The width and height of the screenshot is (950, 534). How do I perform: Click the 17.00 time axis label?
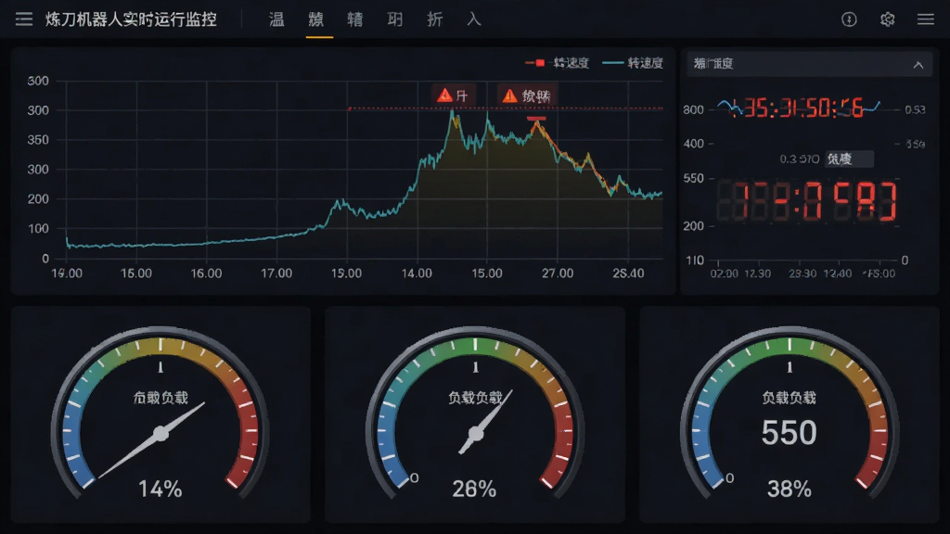(276, 273)
